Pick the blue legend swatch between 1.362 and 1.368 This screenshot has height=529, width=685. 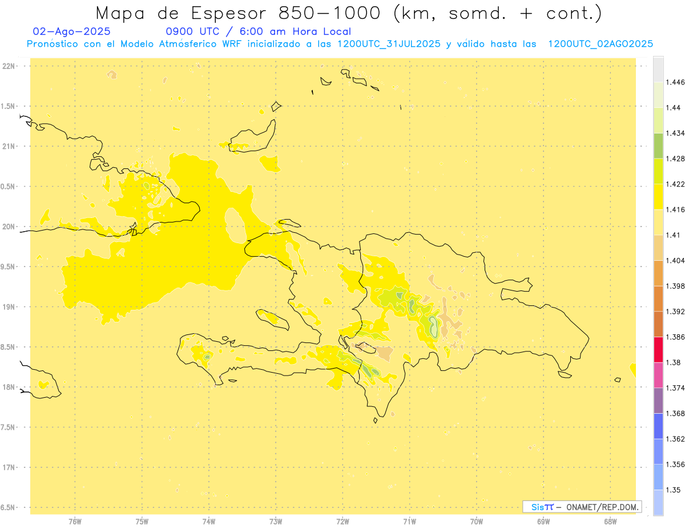click(658, 426)
